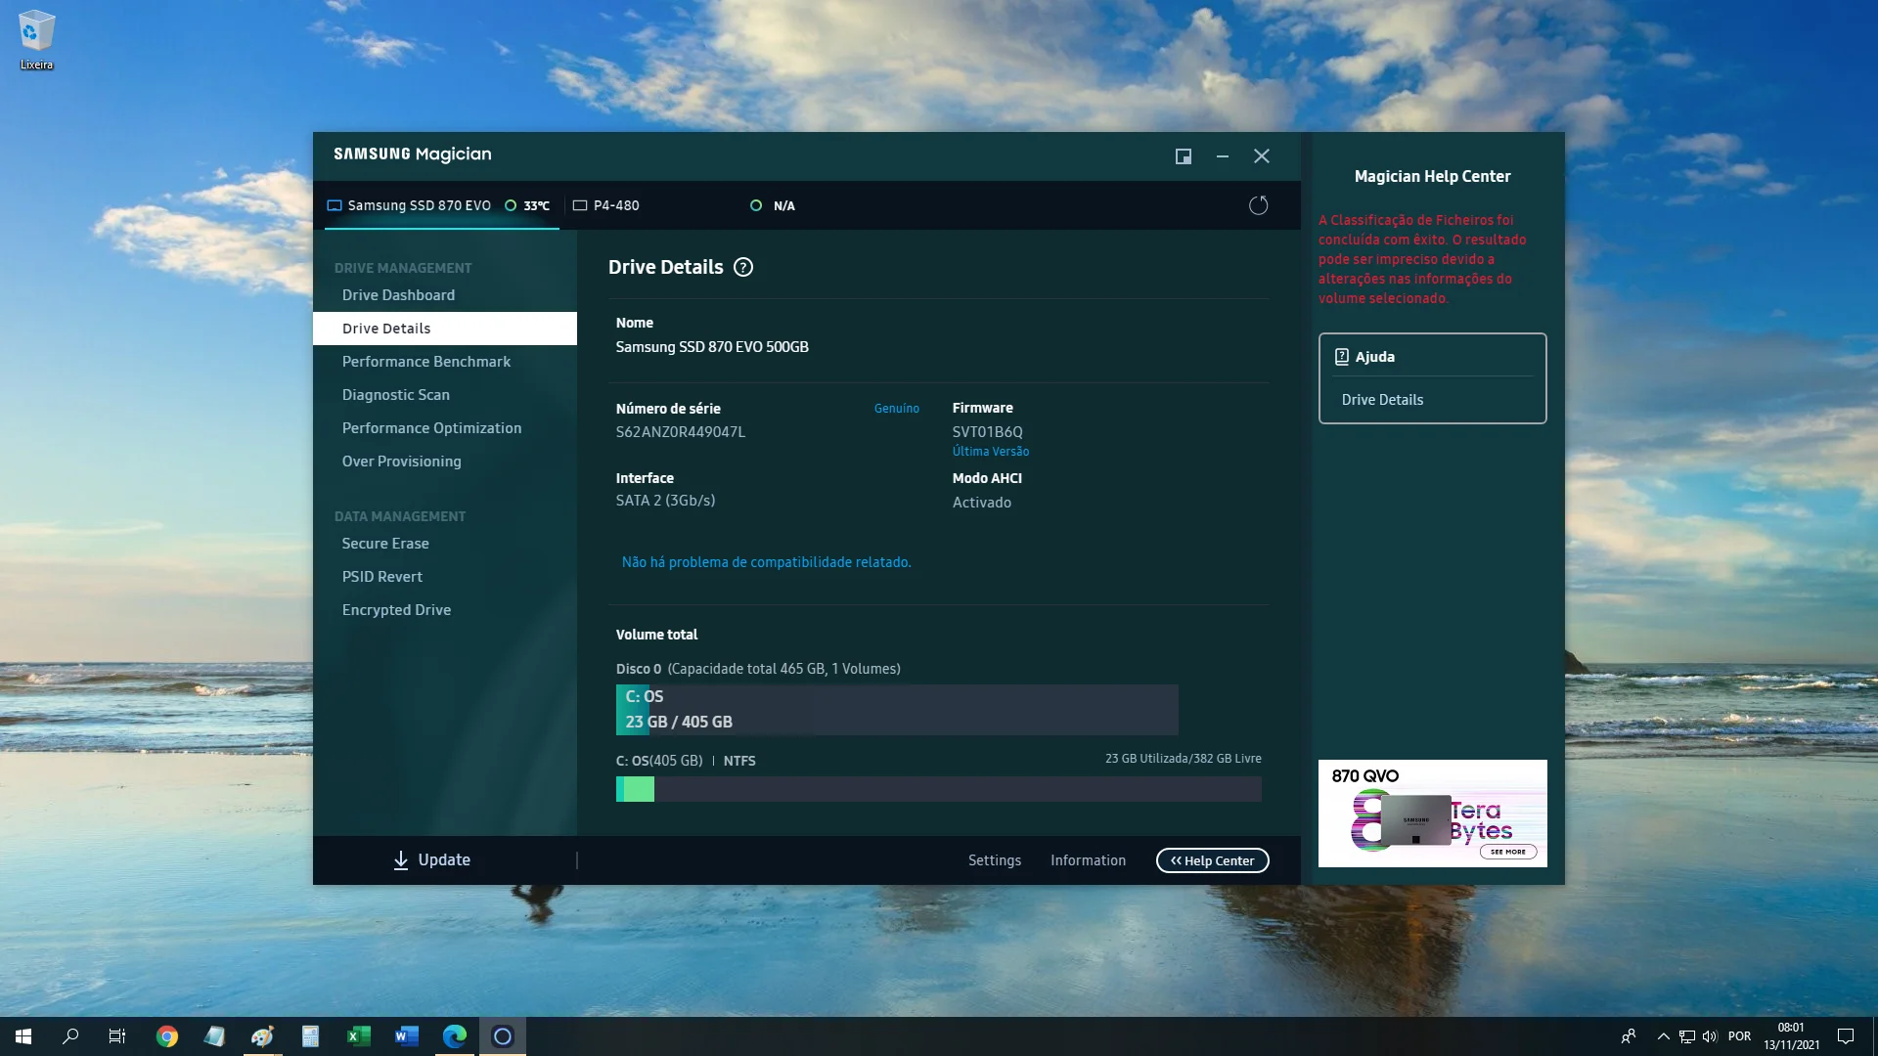
Task: Open Drive Details help question mark
Action: (743, 267)
